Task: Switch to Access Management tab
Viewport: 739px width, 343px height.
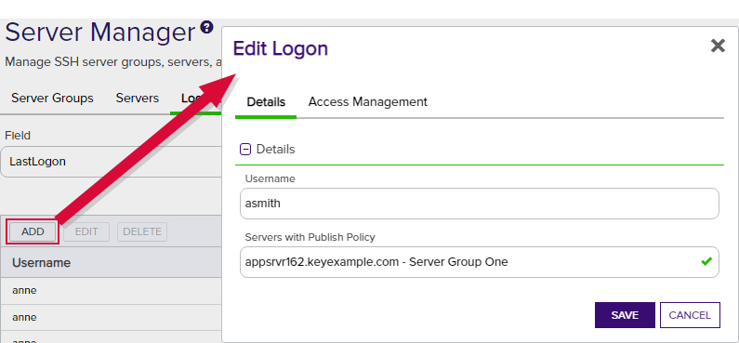Action: 367,101
